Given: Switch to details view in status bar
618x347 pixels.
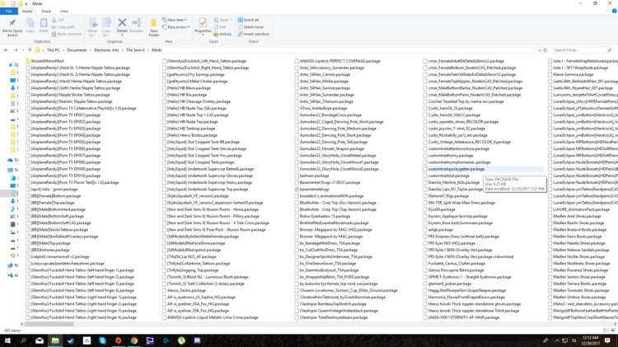Looking at the screenshot, I should pyautogui.click(x=606, y=331).
